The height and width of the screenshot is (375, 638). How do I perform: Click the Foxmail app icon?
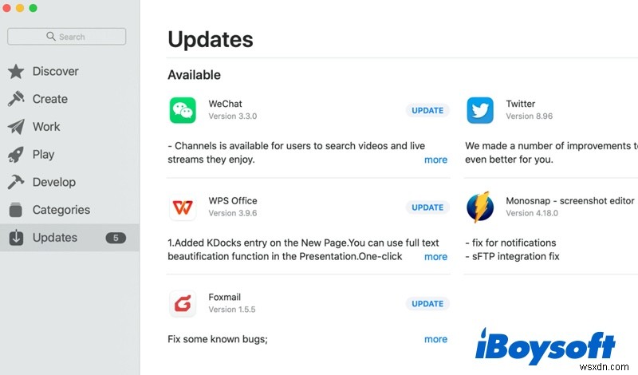[x=183, y=303]
